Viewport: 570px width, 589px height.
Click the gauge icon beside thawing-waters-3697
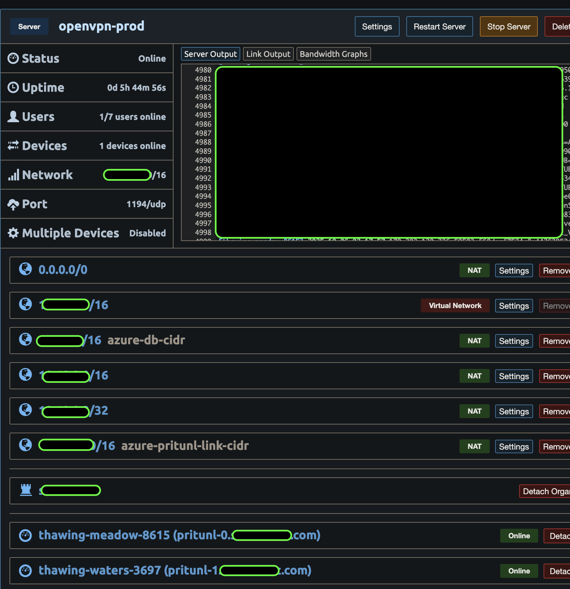(25, 571)
